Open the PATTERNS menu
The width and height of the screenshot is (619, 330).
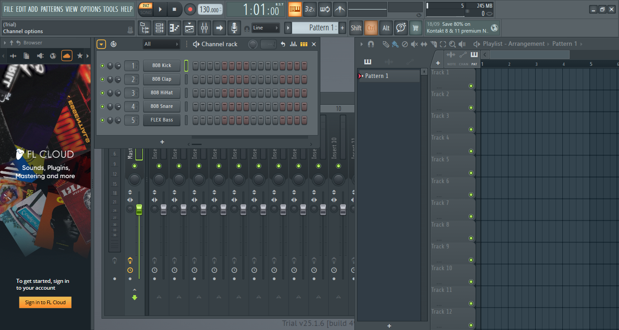[x=52, y=9]
